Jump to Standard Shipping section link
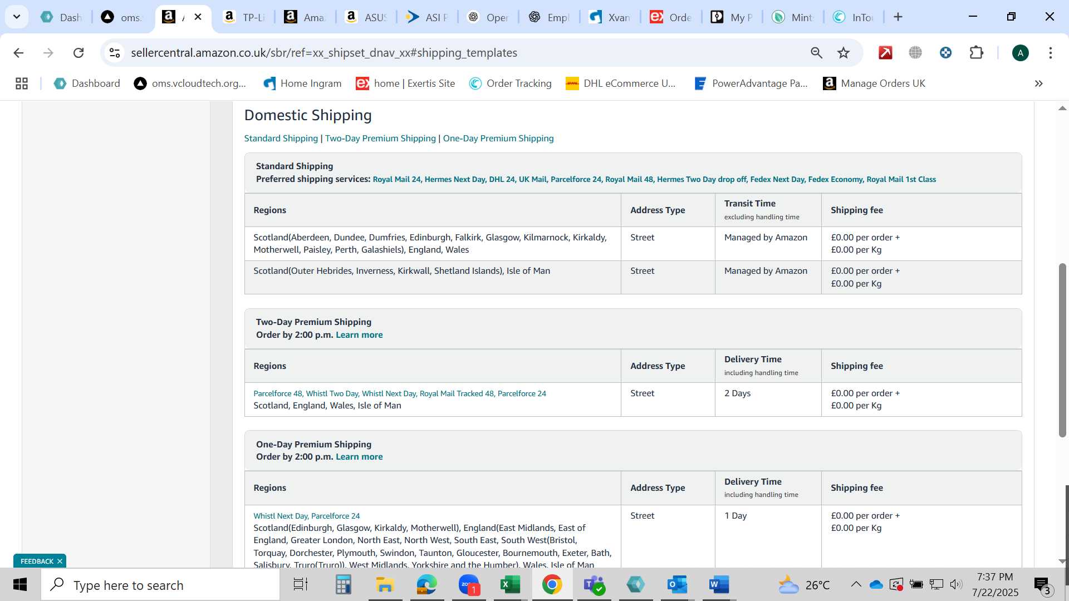 (281, 139)
